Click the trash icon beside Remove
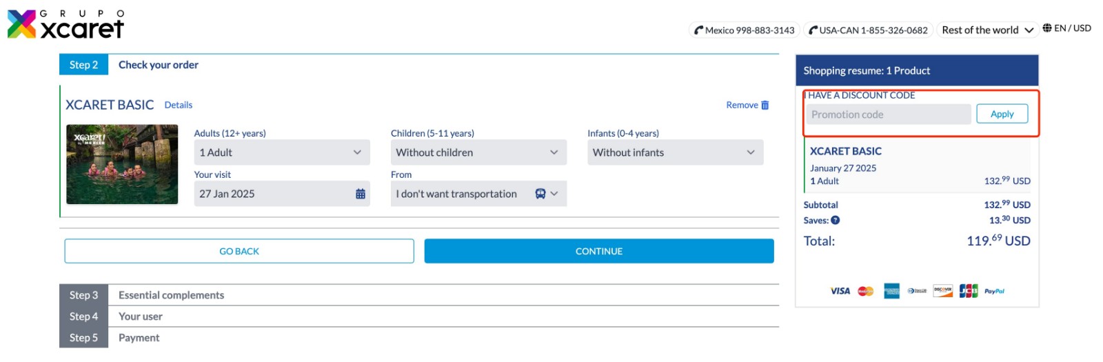Image resolution: width=1103 pixels, height=362 pixels. pos(765,105)
